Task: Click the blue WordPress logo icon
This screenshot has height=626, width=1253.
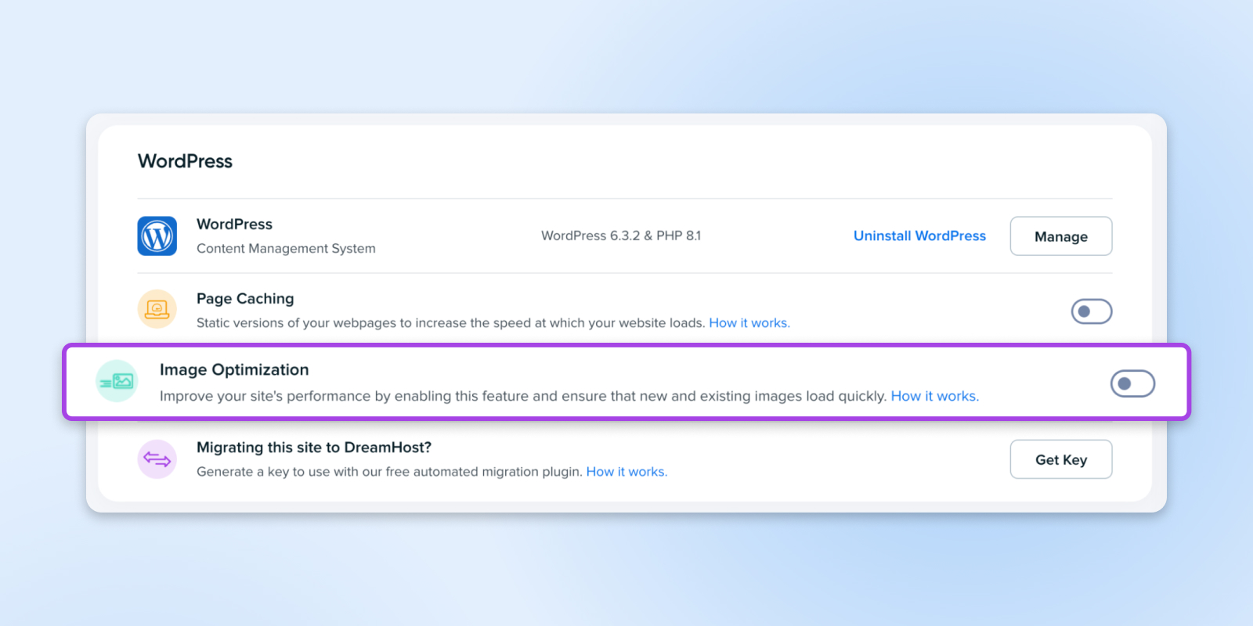Action: tap(157, 236)
